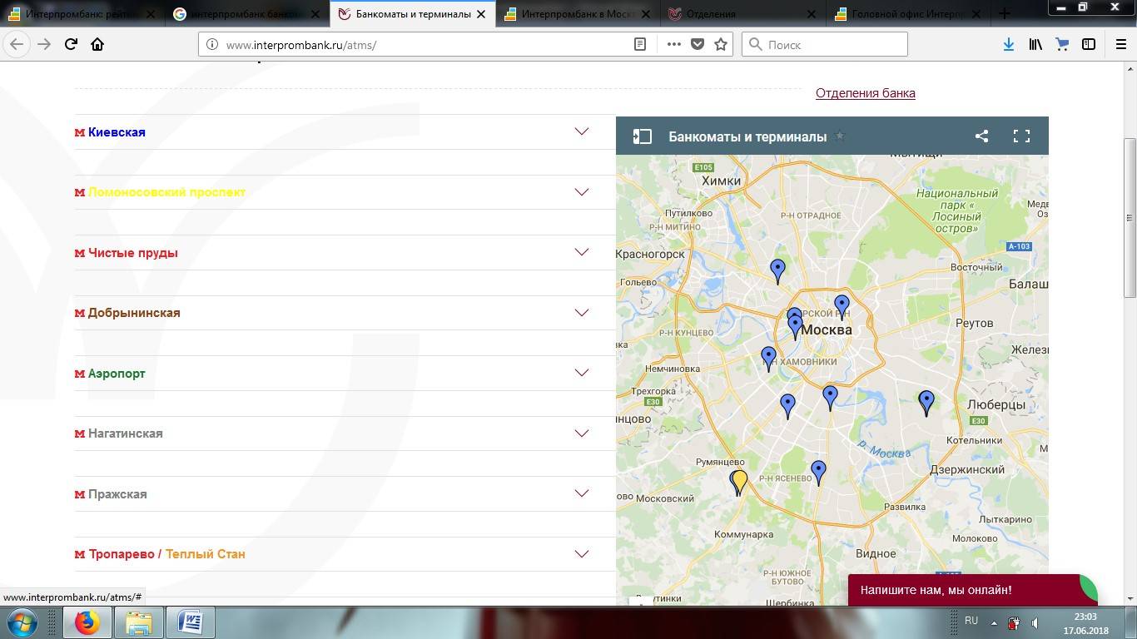Reload the current page
The height and width of the screenshot is (639, 1137).
point(71,44)
